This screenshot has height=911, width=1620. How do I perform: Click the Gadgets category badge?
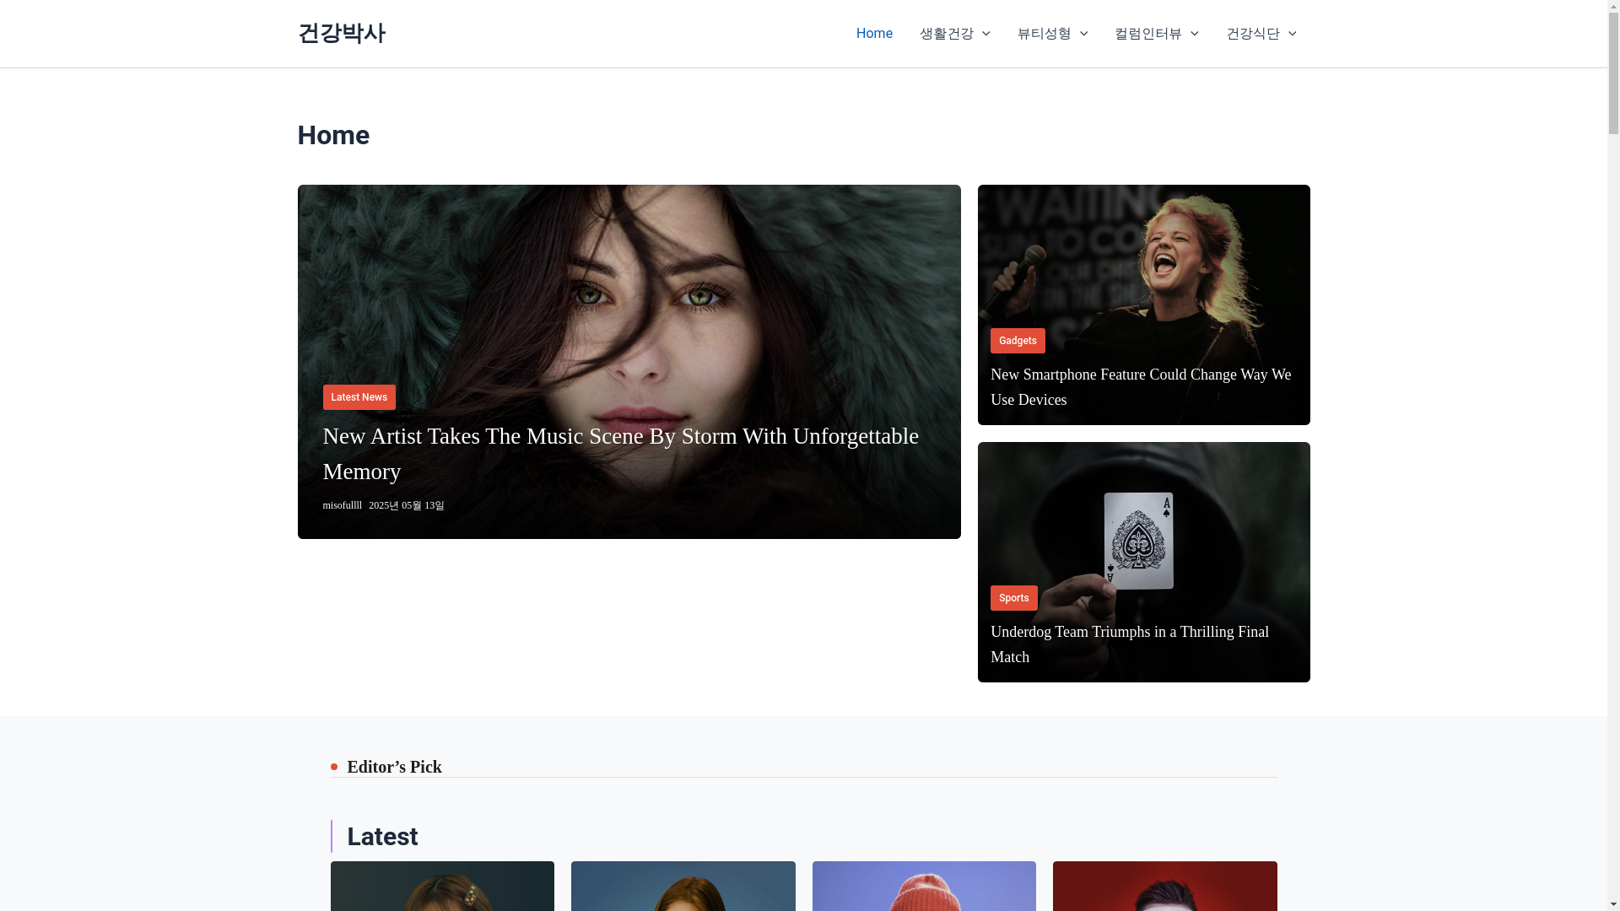[1018, 341]
